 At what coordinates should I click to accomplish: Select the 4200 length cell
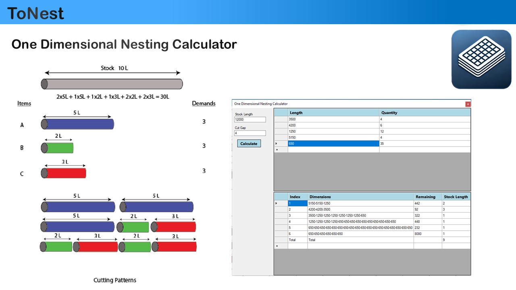click(333, 126)
